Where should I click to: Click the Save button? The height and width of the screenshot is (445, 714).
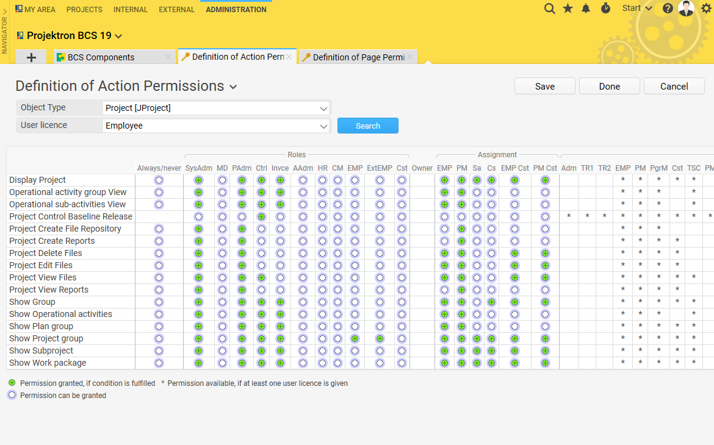[544, 86]
